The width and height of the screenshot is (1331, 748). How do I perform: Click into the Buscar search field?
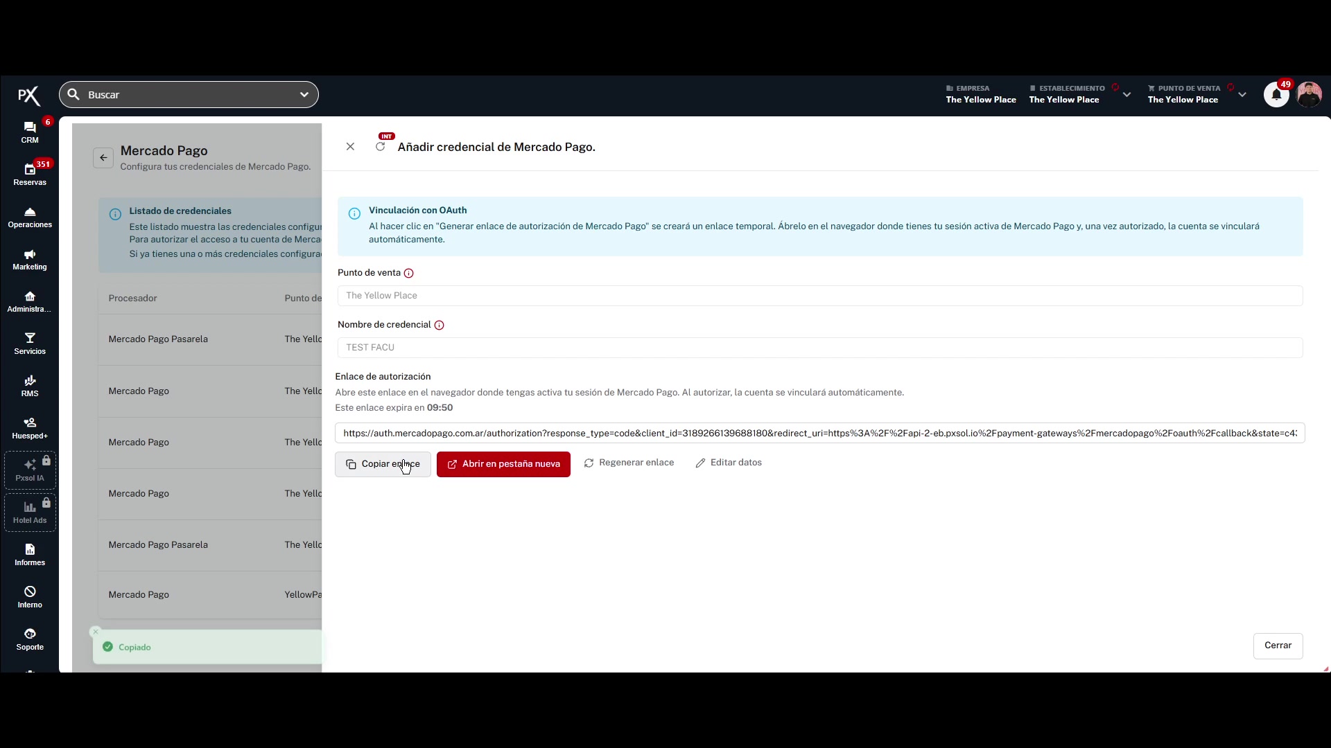pyautogui.click(x=189, y=94)
